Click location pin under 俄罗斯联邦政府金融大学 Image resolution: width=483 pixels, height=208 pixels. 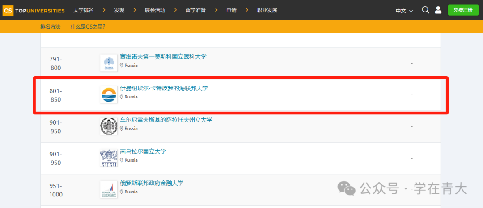tap(122, 192)
